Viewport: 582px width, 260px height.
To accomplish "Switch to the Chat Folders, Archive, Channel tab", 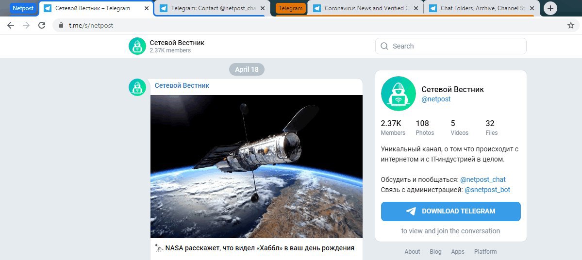I will [481, 8].
